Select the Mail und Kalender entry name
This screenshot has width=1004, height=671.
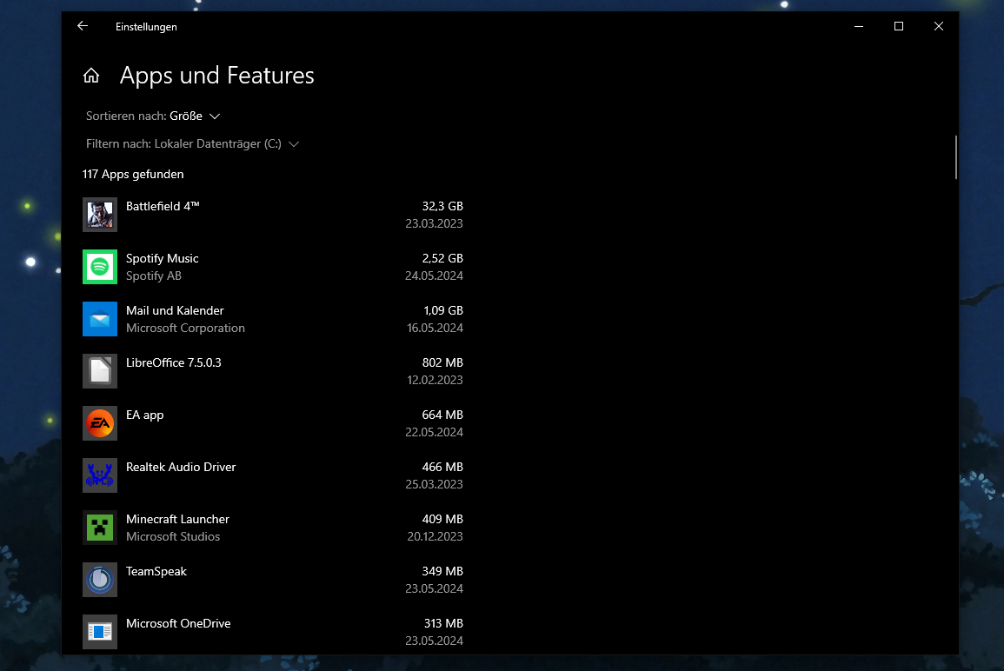(x=175, y=310)
